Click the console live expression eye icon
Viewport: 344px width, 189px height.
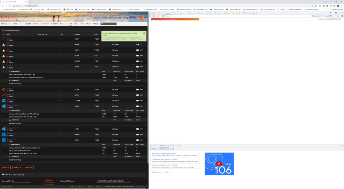[163, 16]
